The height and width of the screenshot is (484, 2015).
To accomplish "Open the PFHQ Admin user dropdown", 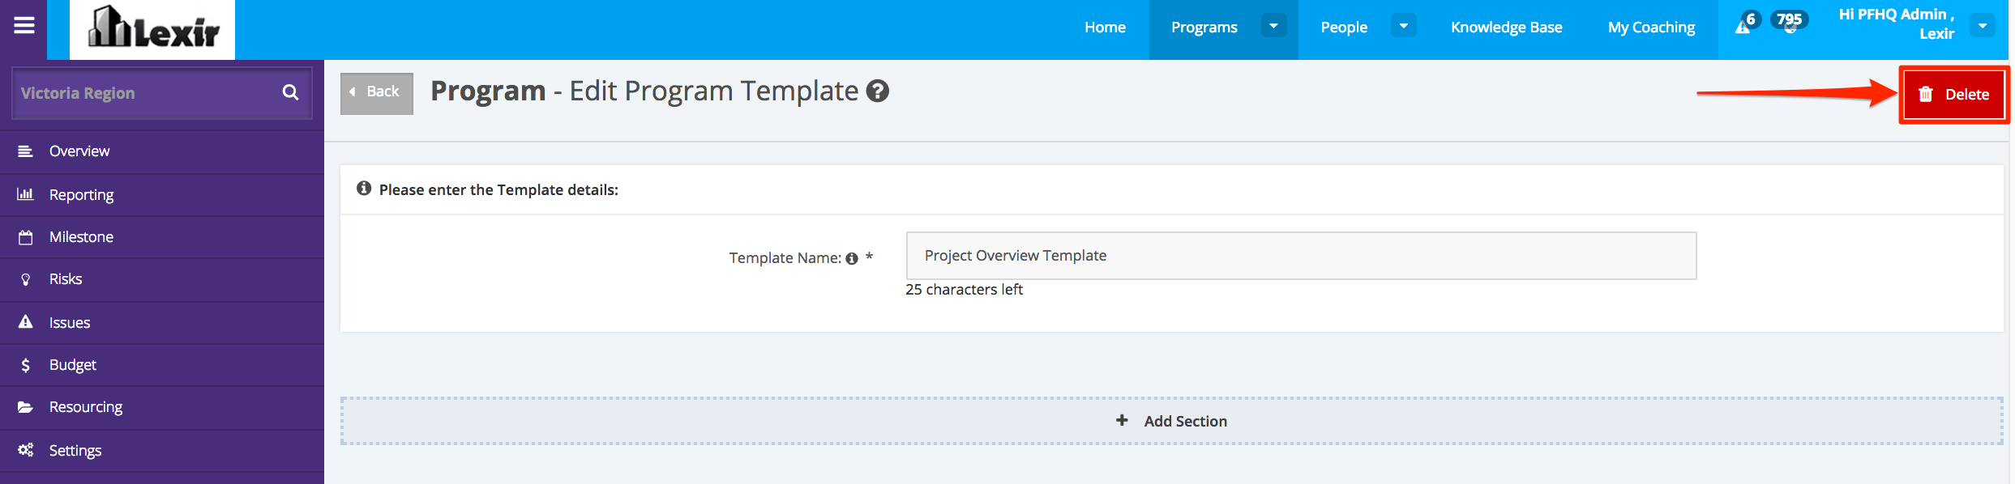I will pos(1983,26).
